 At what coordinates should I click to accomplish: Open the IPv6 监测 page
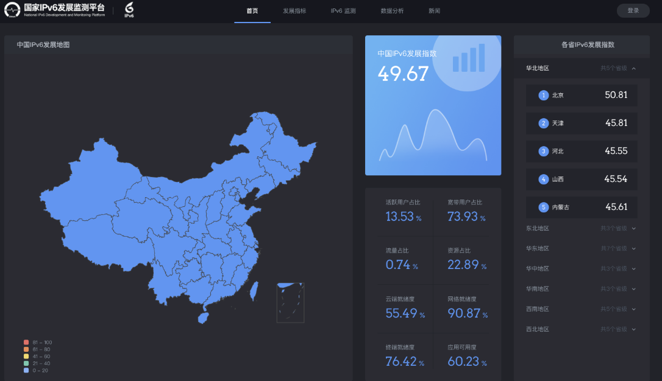click(343, 10)
